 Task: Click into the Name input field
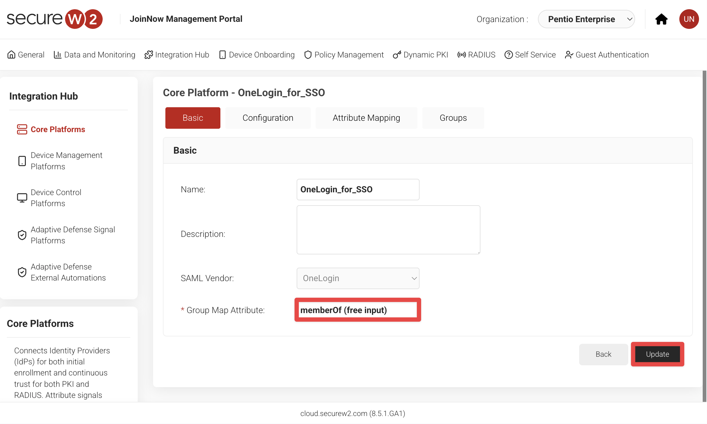358,190
